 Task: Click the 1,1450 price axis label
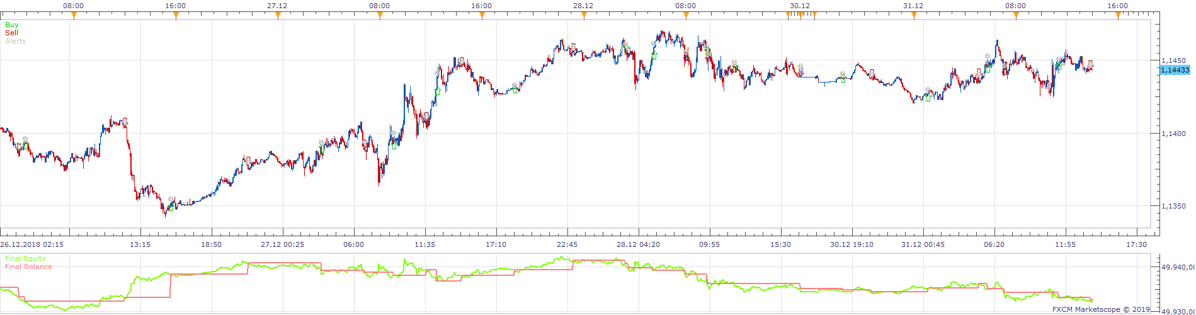click(1173, 61)
